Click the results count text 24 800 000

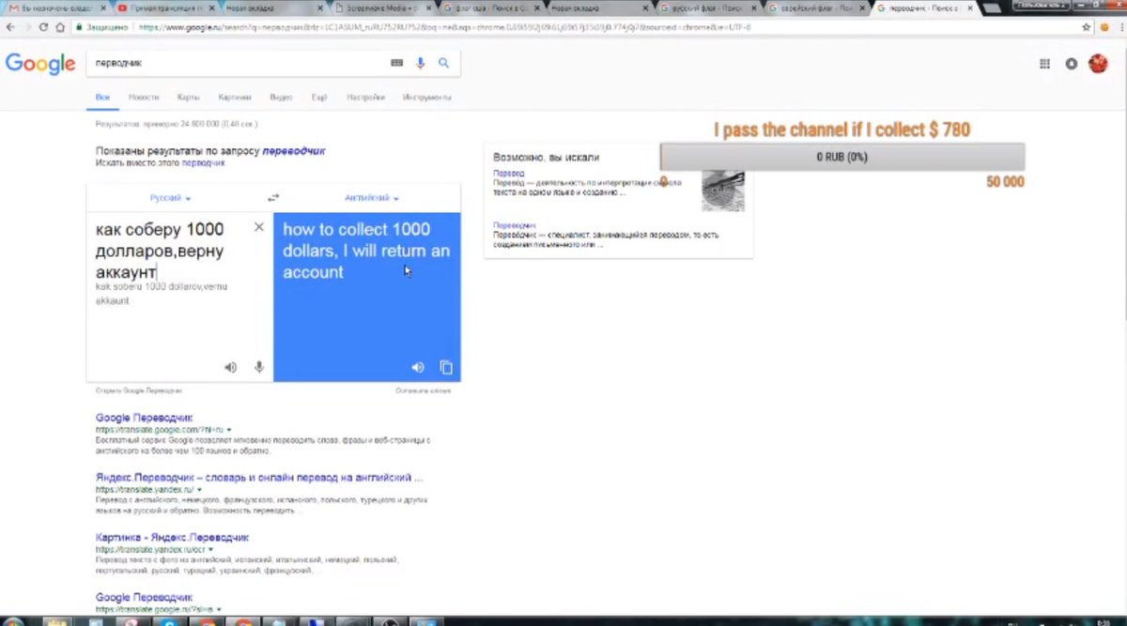(x=177, y=124)
